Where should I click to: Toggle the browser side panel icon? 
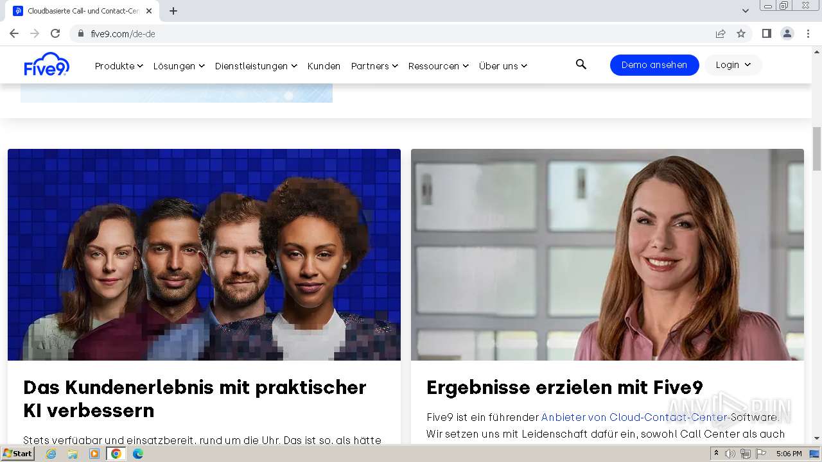[x=767, y=33]
